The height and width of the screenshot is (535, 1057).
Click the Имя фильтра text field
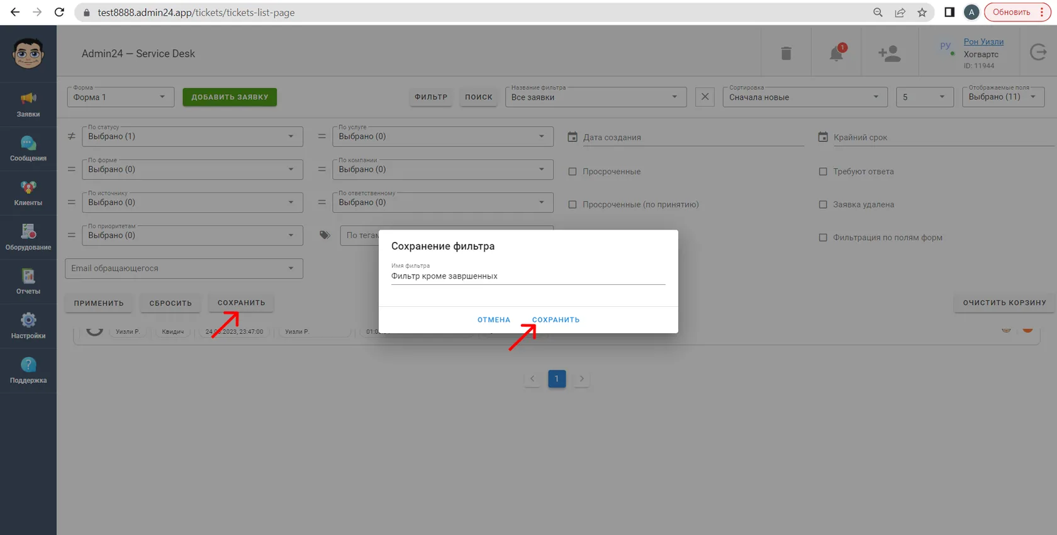coord(528,276)
